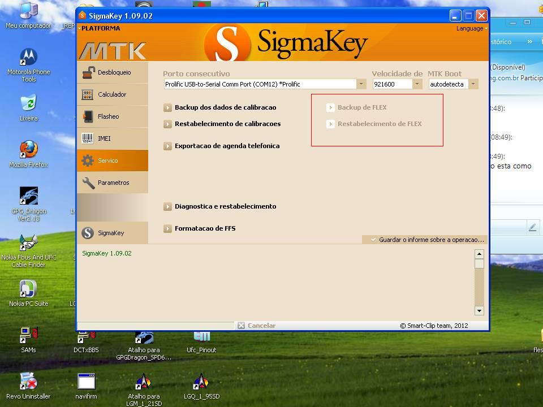
Task: Click the Cancelar button
Action: tap(257, 326)
